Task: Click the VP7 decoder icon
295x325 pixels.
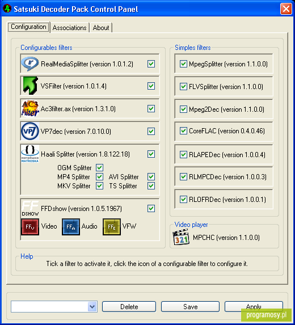Action: pos(30,131)
